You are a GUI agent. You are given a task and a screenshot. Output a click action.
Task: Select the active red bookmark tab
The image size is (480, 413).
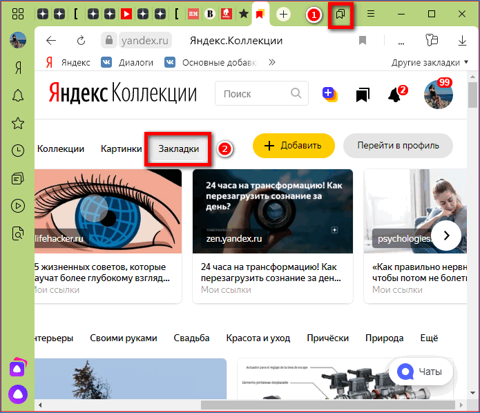click(260, 14)
